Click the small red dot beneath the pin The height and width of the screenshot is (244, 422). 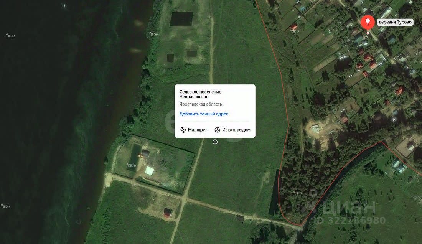[x=368, y=33]
